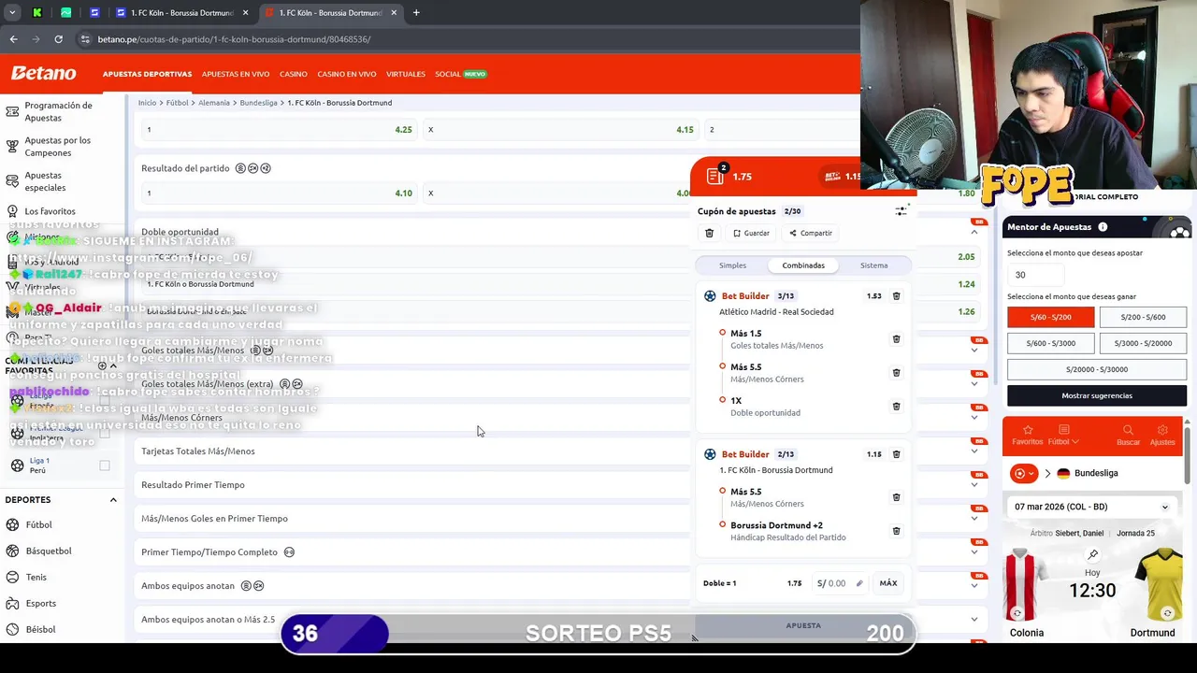The image size is (1197, 673).
Task: Click the bet amount field showing 30
Action: click(1035, 275)
